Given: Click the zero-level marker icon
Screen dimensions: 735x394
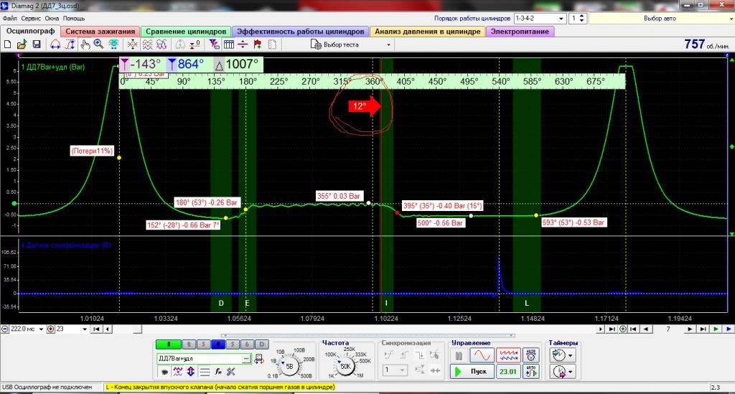Looking at the screenshot, I should 195,44.
